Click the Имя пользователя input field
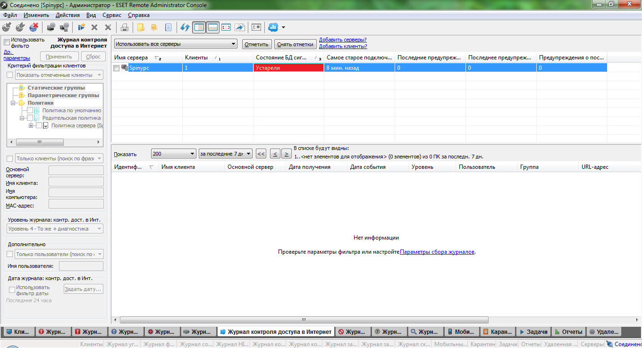Viewport: 642px width, 348px height. pos(81,266)
